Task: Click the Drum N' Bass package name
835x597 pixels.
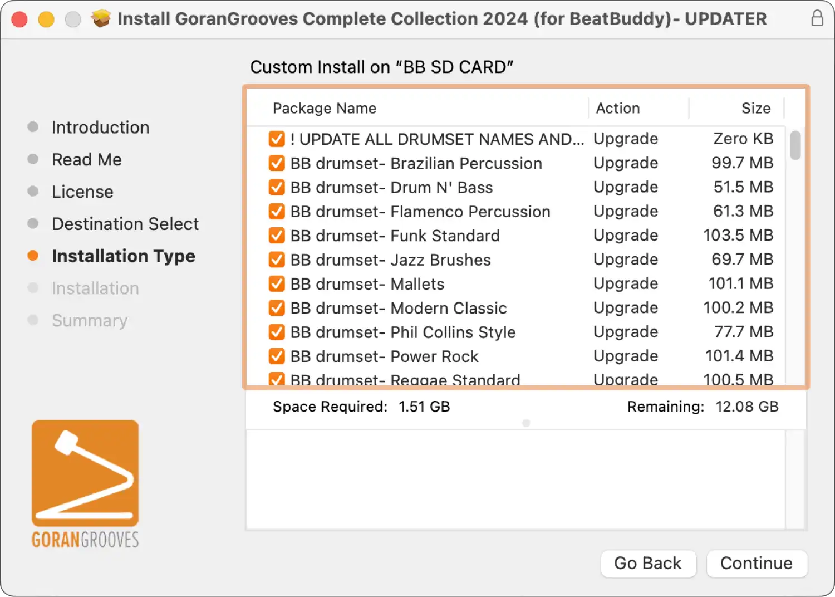Action: [x=392, y=188]
